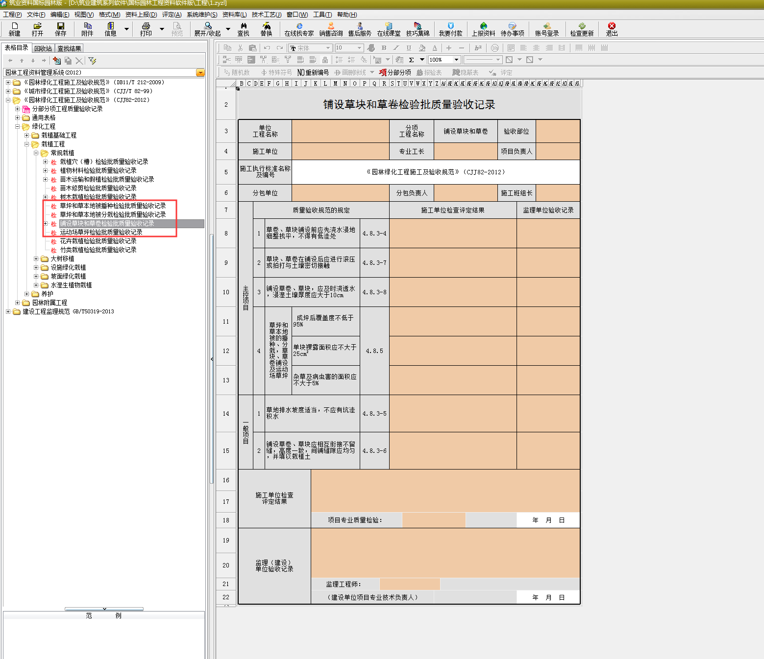Image resolution: width=764 pixels, height=659 pixels.
Task: Open the 技巧集锦 tips collection
Action: coord(418,29)
